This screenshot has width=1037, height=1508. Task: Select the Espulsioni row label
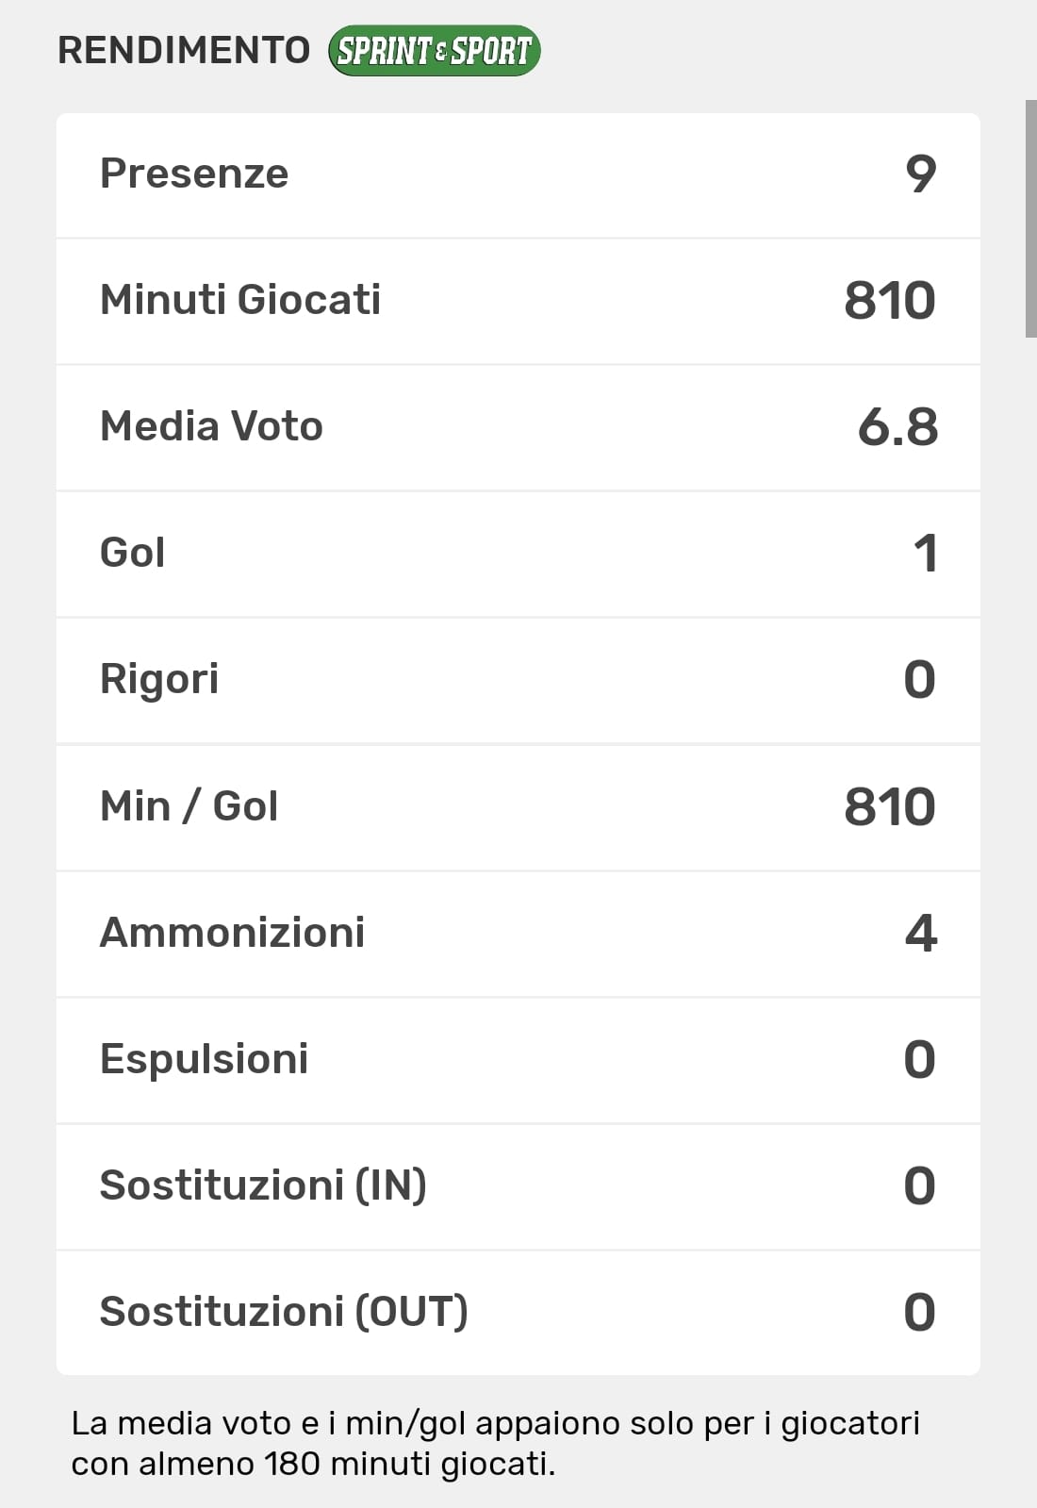204,1059
